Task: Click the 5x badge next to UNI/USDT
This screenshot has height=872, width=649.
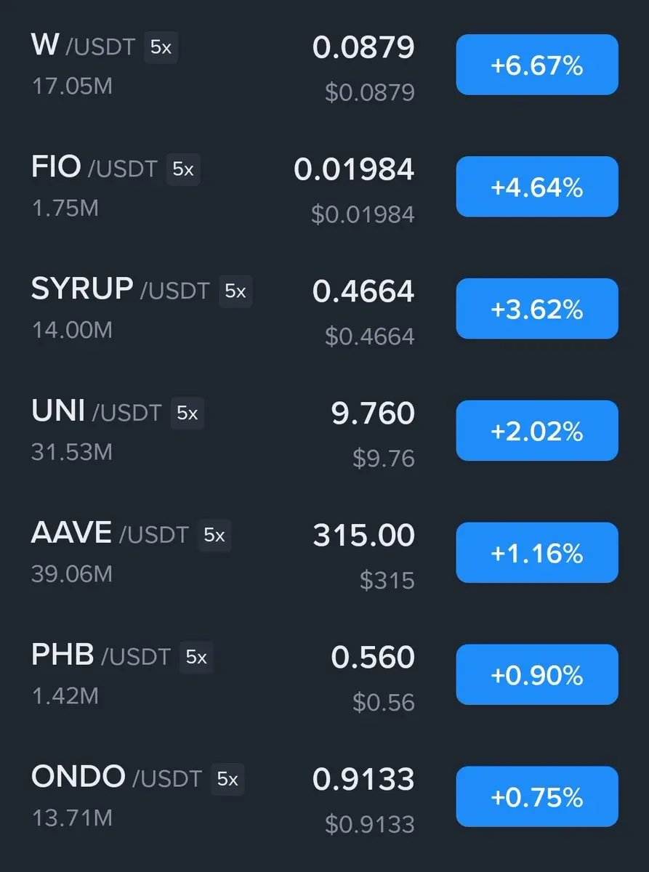Action: [x=188, y=413]
